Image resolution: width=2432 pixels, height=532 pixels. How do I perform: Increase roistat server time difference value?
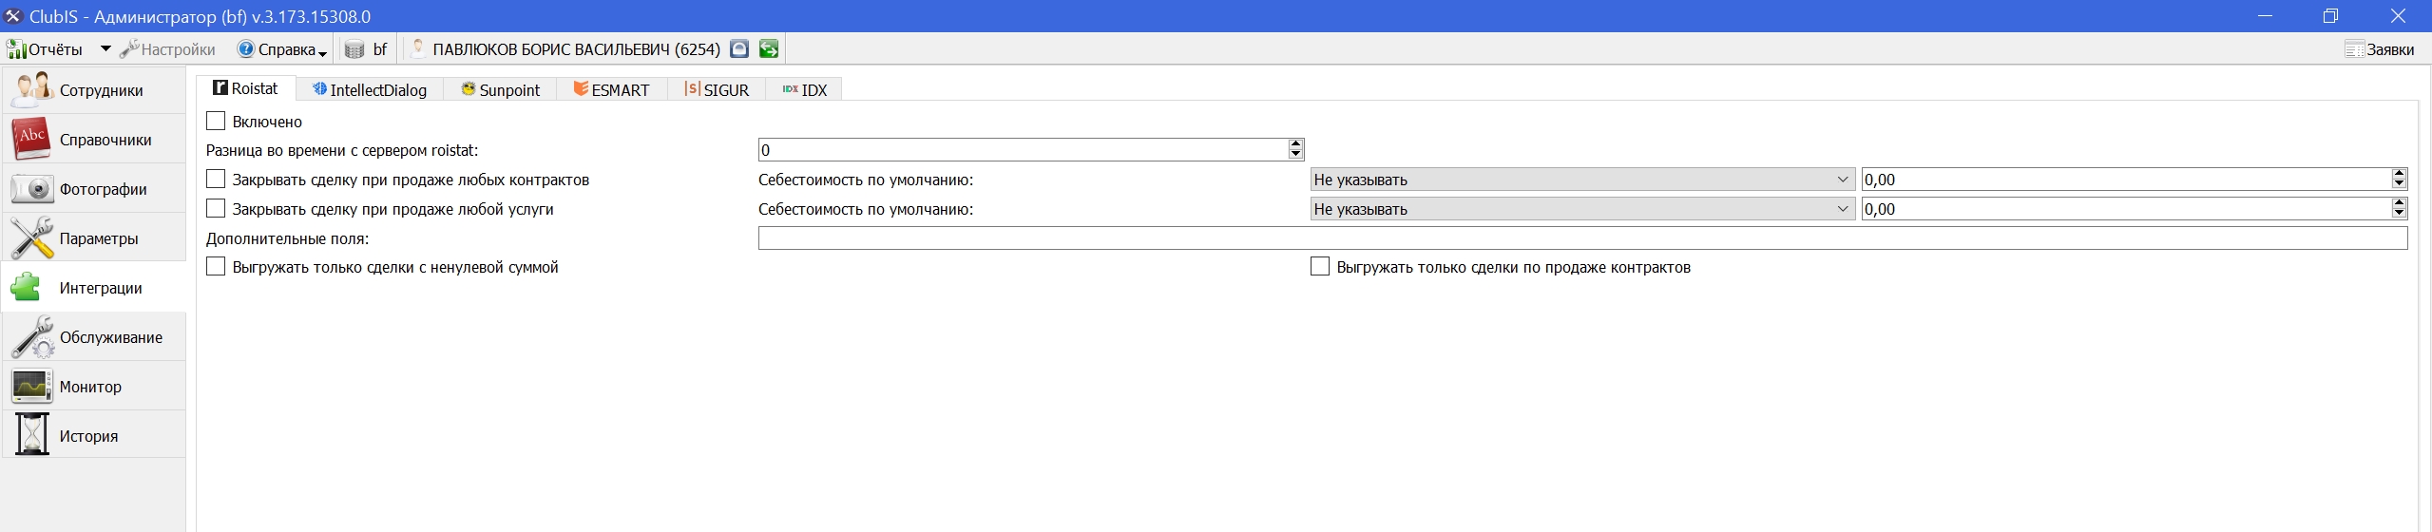pos(1295,144)
